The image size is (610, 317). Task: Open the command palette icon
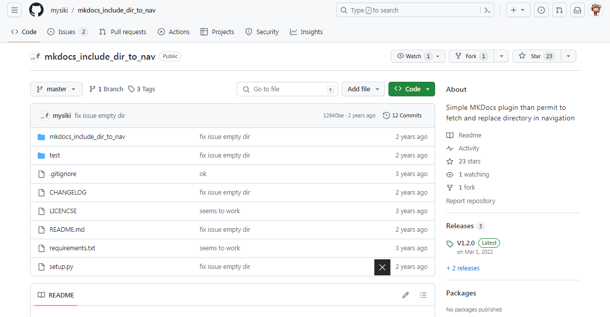[487, 10]
